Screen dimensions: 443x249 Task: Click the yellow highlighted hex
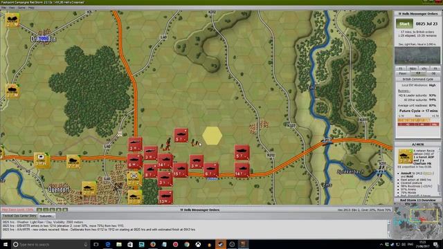[x=213, y=136]
